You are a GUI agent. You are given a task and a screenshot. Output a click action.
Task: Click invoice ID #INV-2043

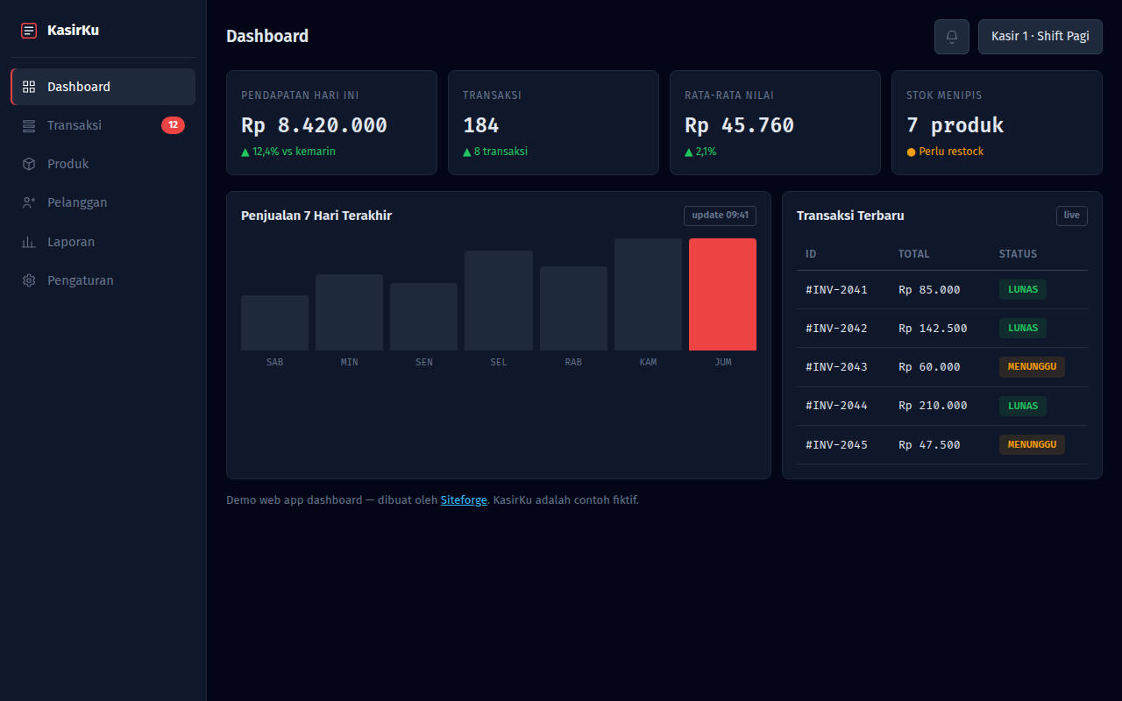(x=836, y=367)
